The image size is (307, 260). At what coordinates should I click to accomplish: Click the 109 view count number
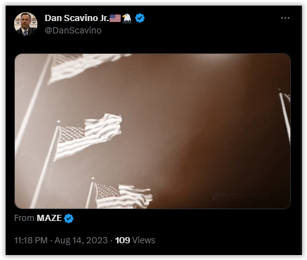point(123,240)
